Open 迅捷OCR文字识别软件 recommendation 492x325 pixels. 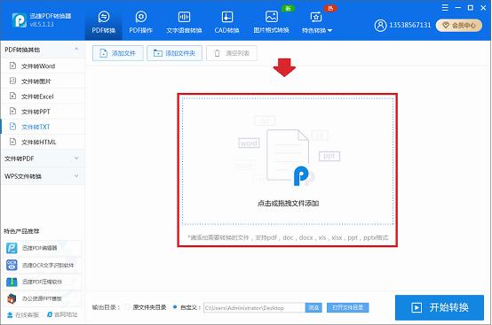pyautogui.click(x=43, y=265)
